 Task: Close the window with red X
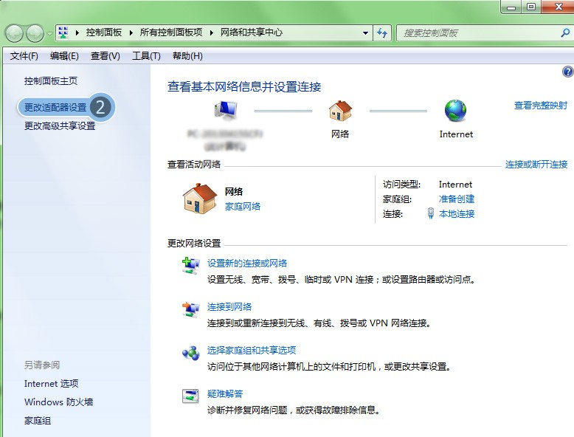coord(558,7)
